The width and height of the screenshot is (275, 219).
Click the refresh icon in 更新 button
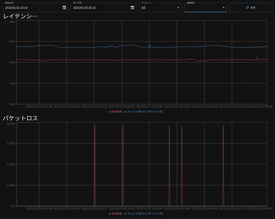point(248,8)
